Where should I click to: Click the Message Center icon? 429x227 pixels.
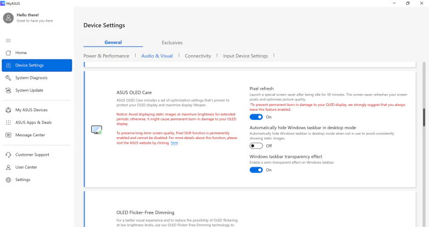point(9,135)
